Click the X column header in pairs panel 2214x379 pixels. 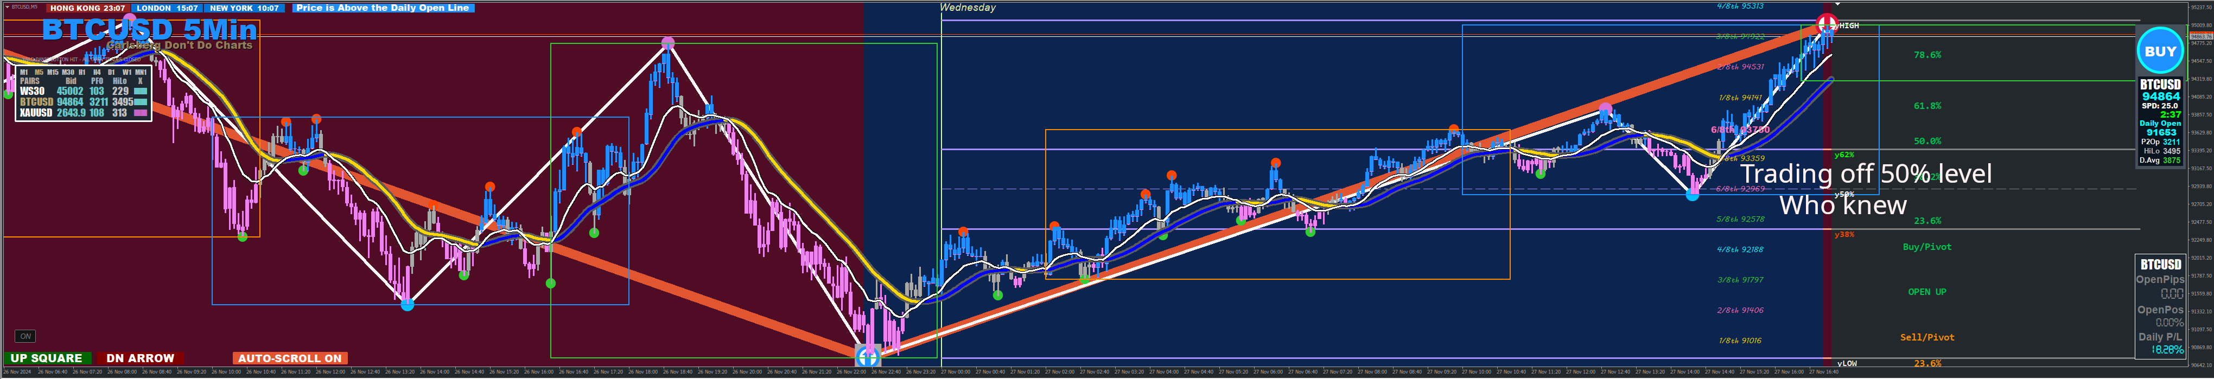point(140,81)
